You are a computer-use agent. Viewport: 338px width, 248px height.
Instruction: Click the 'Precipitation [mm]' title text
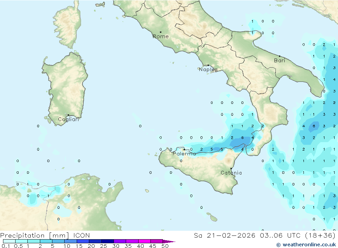(x=34, y=235)
